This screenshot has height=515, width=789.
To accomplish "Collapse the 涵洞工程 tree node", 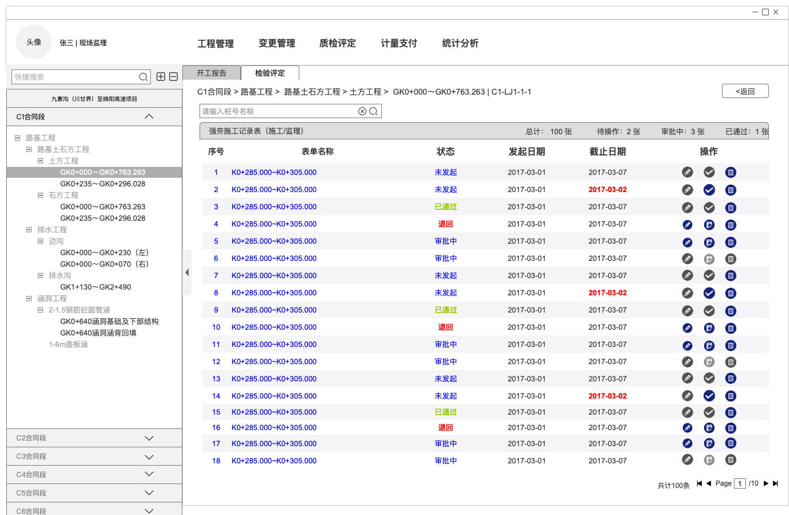I will pyautogui.click(x=29, y=298).
